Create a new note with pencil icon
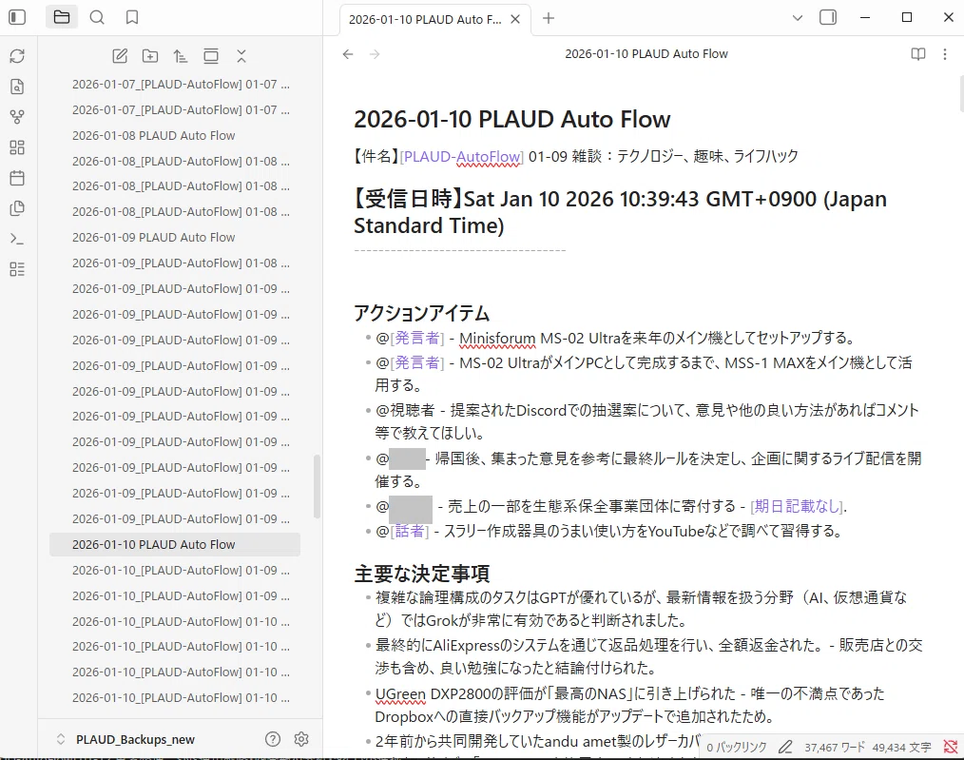Screen dimensions: 964x760 (120, 56)
